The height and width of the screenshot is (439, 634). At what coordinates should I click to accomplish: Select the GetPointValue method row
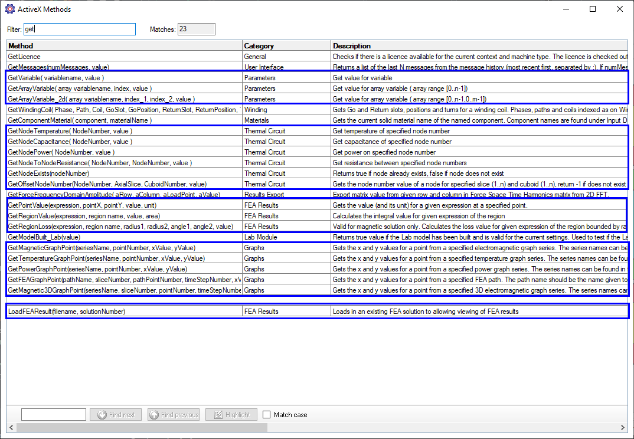click(317, 205)
